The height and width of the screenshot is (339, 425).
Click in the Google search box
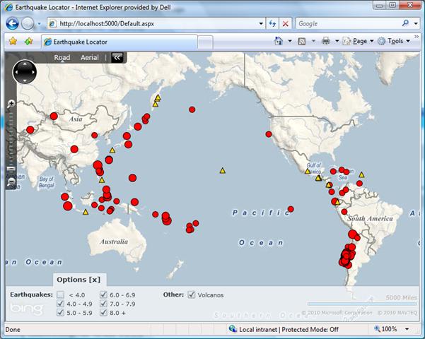pyautogui.click(x=347, y=23)
